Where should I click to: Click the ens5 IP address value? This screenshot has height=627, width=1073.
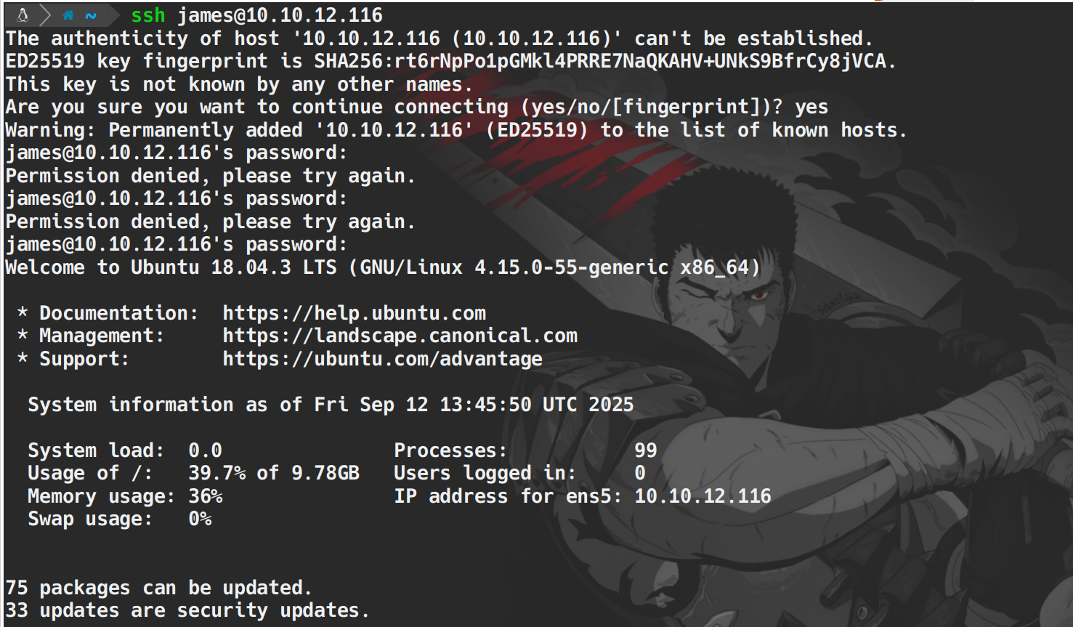702,496
